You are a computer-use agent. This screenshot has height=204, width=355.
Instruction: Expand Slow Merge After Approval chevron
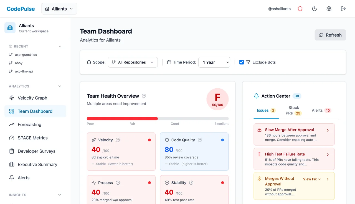click(x=328, y=130)
